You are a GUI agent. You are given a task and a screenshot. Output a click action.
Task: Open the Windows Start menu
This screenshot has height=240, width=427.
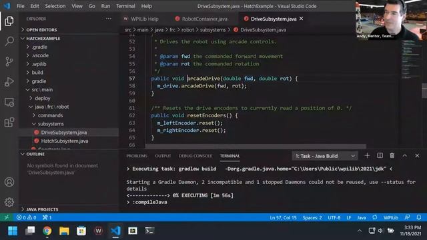click(13, 231)
